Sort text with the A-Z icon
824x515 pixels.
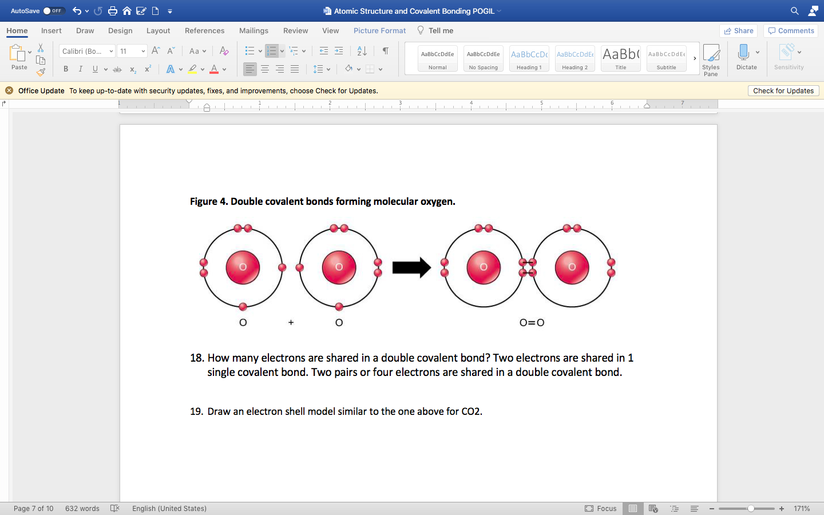coord(361,51)
